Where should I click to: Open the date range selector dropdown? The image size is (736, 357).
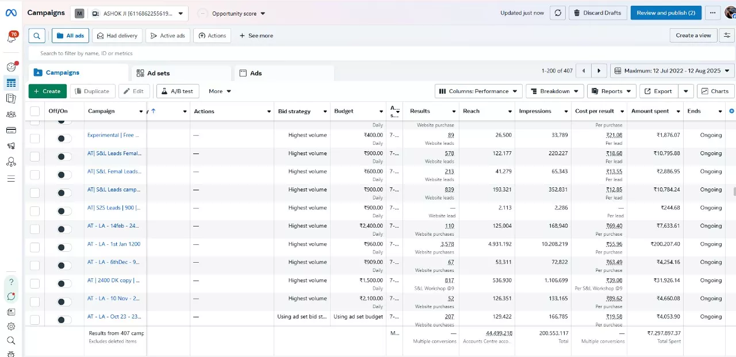pyautogui.click(x=672, y=71)
